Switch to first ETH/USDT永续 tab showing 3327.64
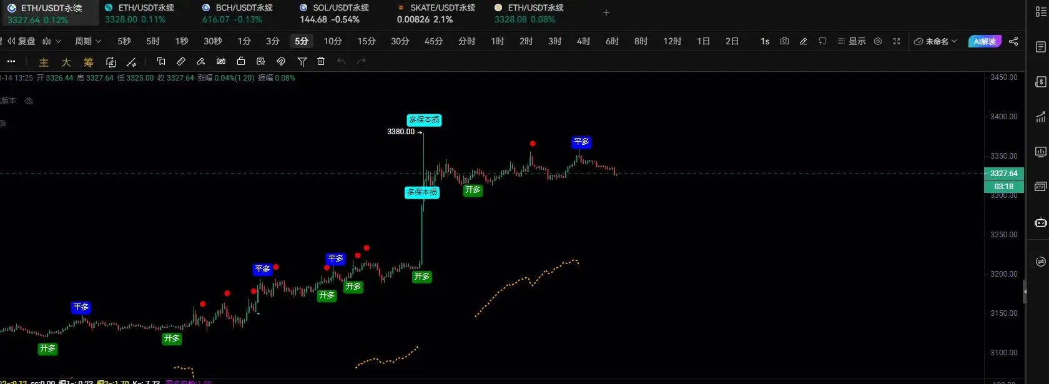Image resolution: width=1049 pixels, height=384 pixels. (50, 13)
